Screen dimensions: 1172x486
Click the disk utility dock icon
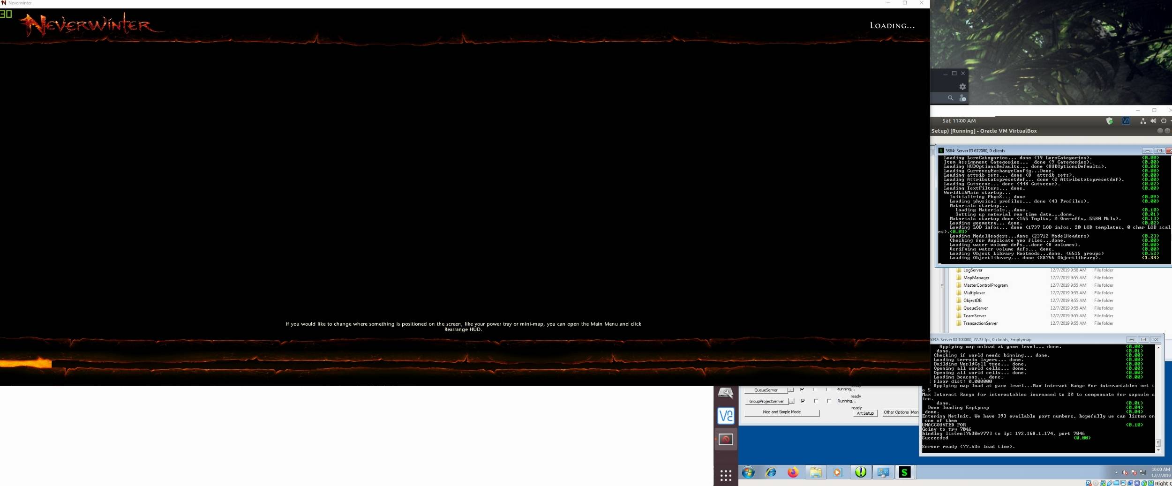tap(726, 393)
